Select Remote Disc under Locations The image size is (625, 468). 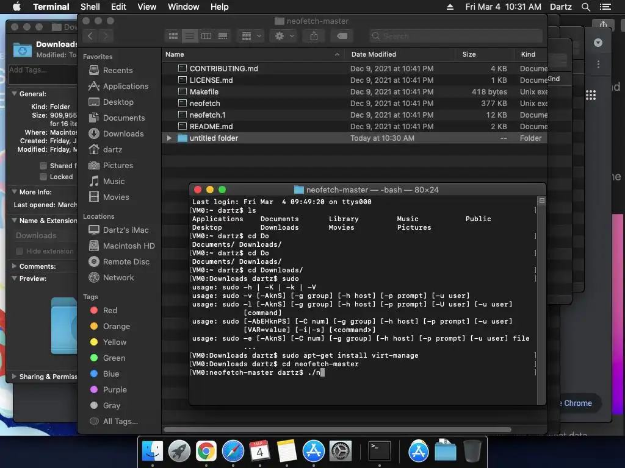(119, 262)
